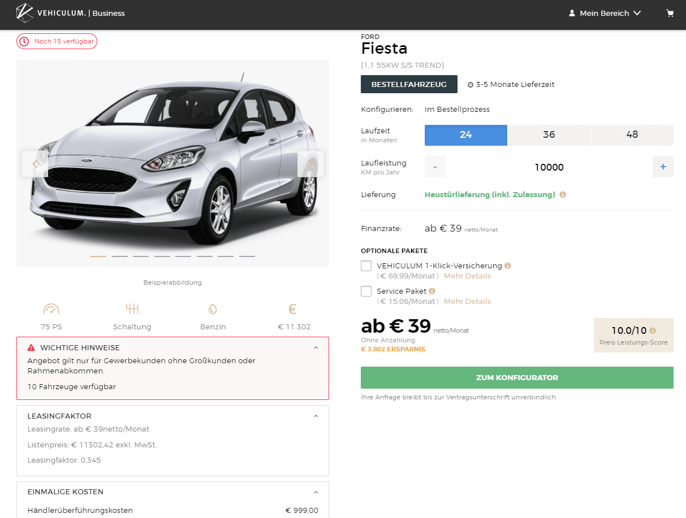Jump to the fourth image using the carousel indicator
The height and width of the screenshot is (518, 686).
coord(162,256)
